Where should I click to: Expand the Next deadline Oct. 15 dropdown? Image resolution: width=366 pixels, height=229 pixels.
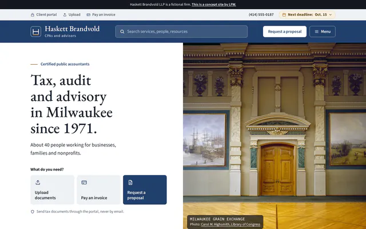tap(307, 14)
